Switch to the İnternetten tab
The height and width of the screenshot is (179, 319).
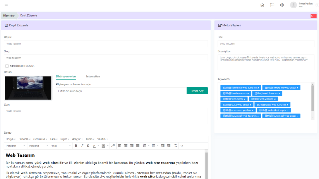[x=93, y=77]
